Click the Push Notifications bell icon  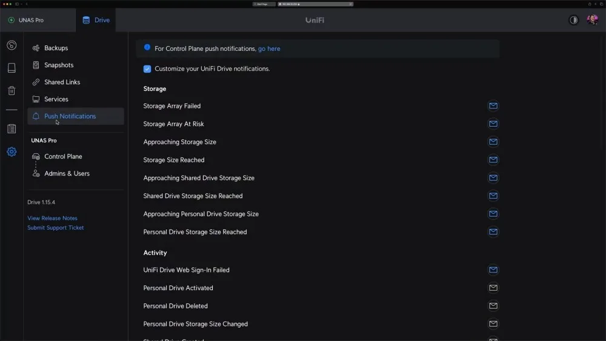[36, 116]
